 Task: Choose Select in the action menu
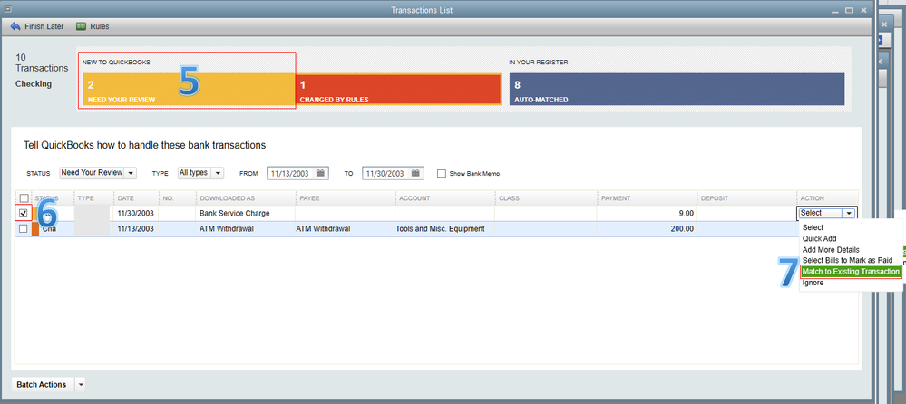[x=813, y=227]
